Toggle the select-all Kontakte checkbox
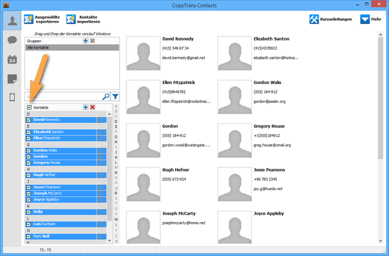 point(29,108)
